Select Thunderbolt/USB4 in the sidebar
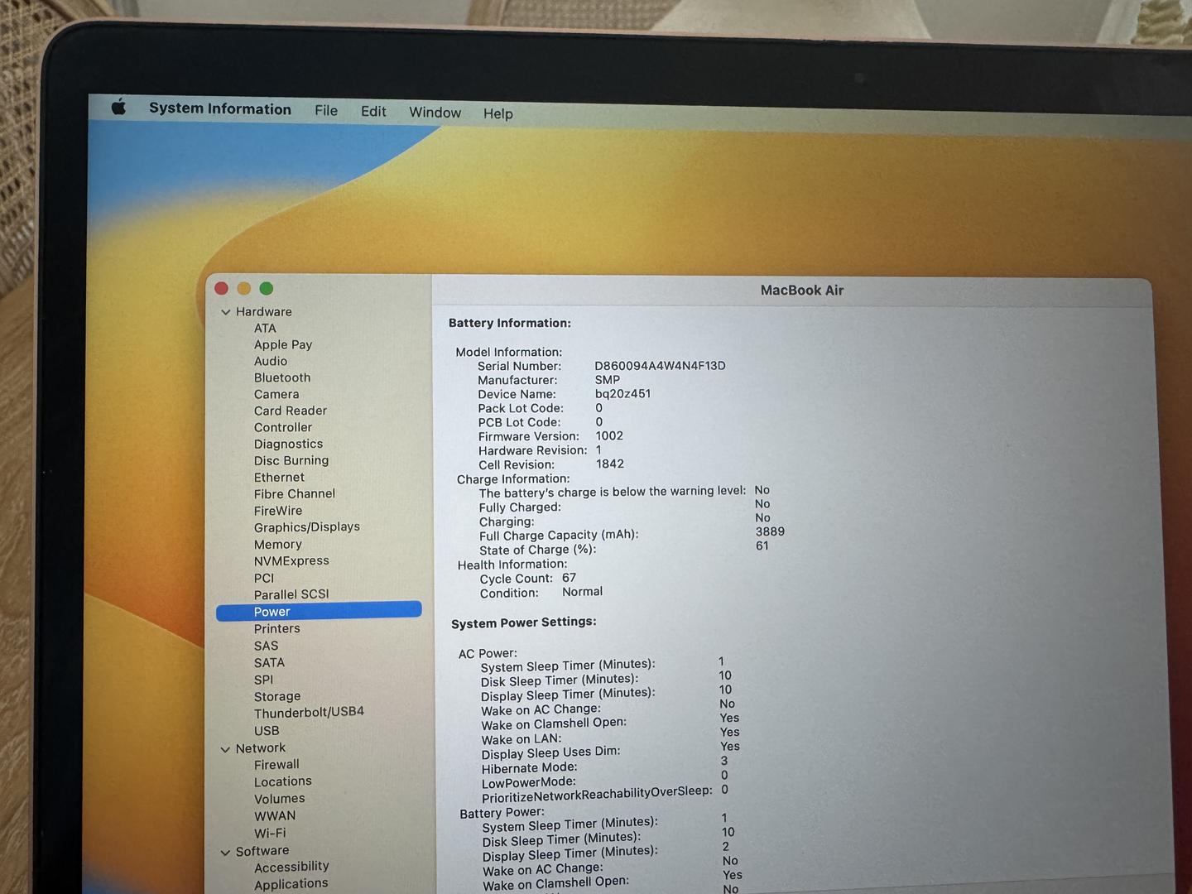 [309, 712]
